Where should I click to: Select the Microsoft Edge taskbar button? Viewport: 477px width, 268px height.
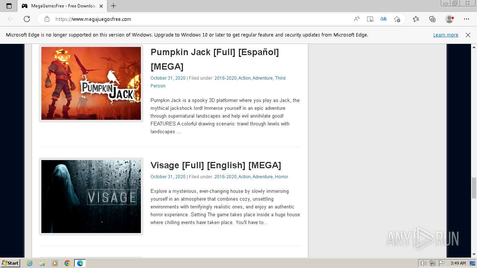tap(80, 263)
